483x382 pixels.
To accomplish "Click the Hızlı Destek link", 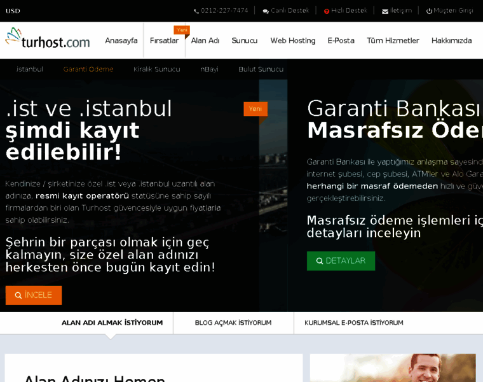I will tap(349, 11).
